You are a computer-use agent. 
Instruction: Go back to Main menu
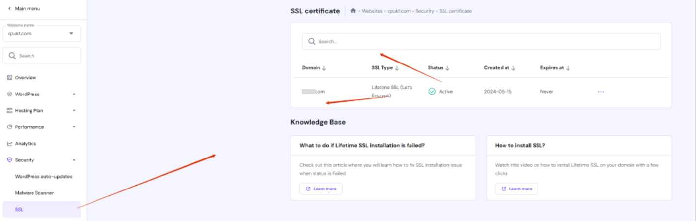24,9
